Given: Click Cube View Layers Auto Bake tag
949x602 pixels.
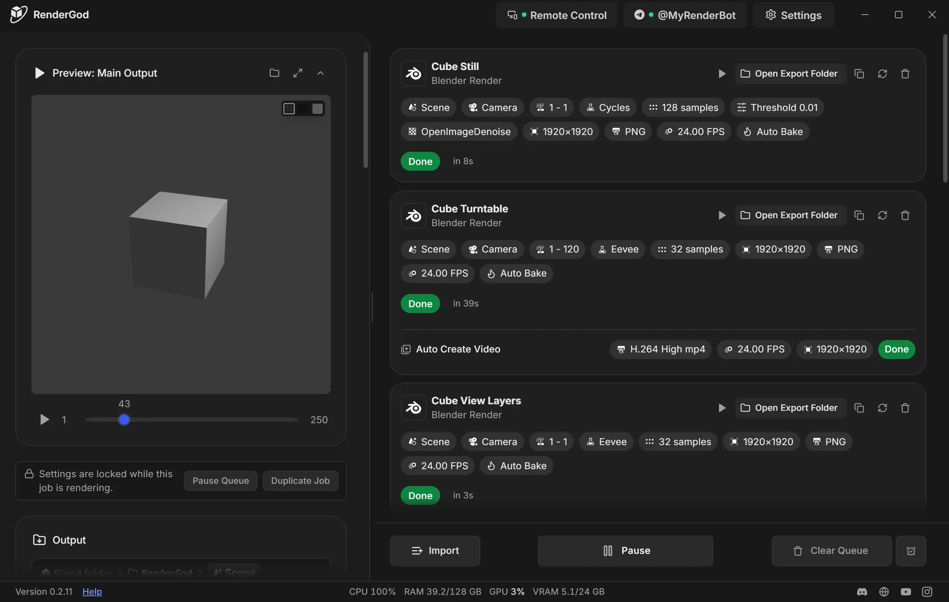Looking at the screenshot, I should (516, 466).
